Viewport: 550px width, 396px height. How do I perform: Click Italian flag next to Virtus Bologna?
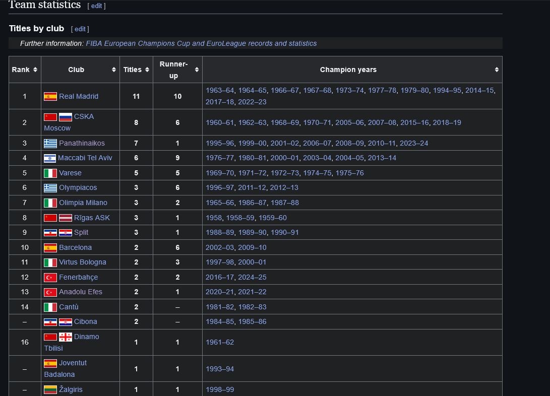(50, 262)
